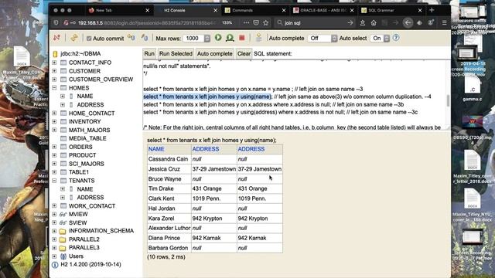Click the red Cancel statement icon
The image size is (495, 278).
(x=242, y=38)
